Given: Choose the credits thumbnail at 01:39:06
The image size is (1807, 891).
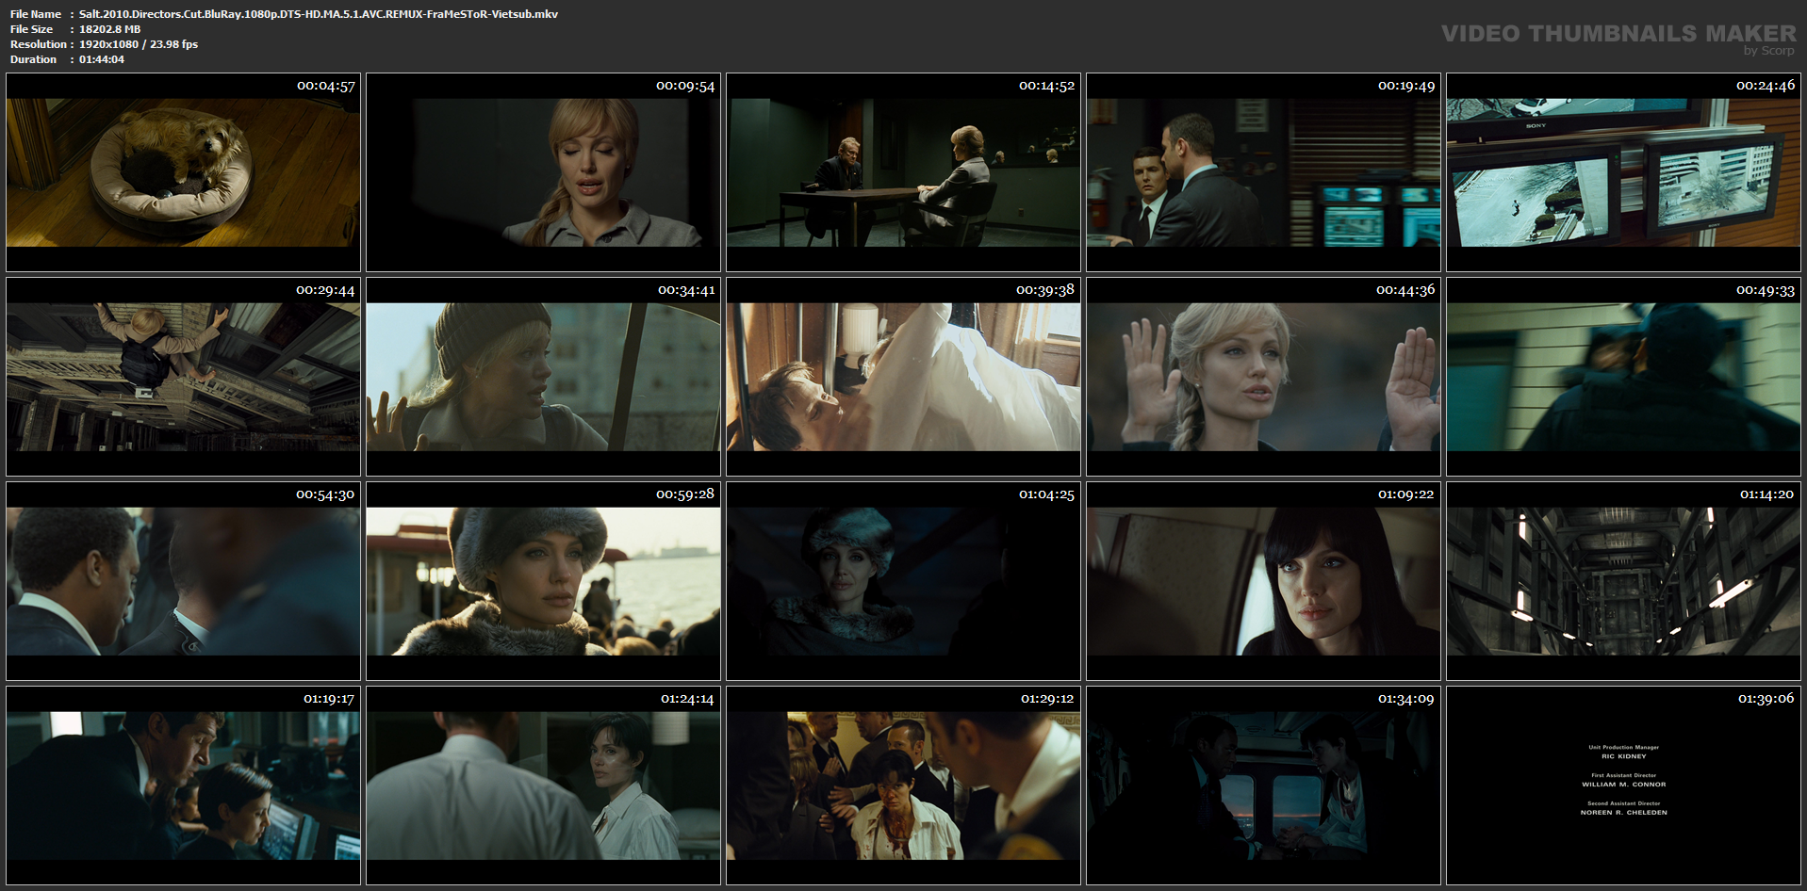Looking at the screenshot, I should coord(1623,786).
